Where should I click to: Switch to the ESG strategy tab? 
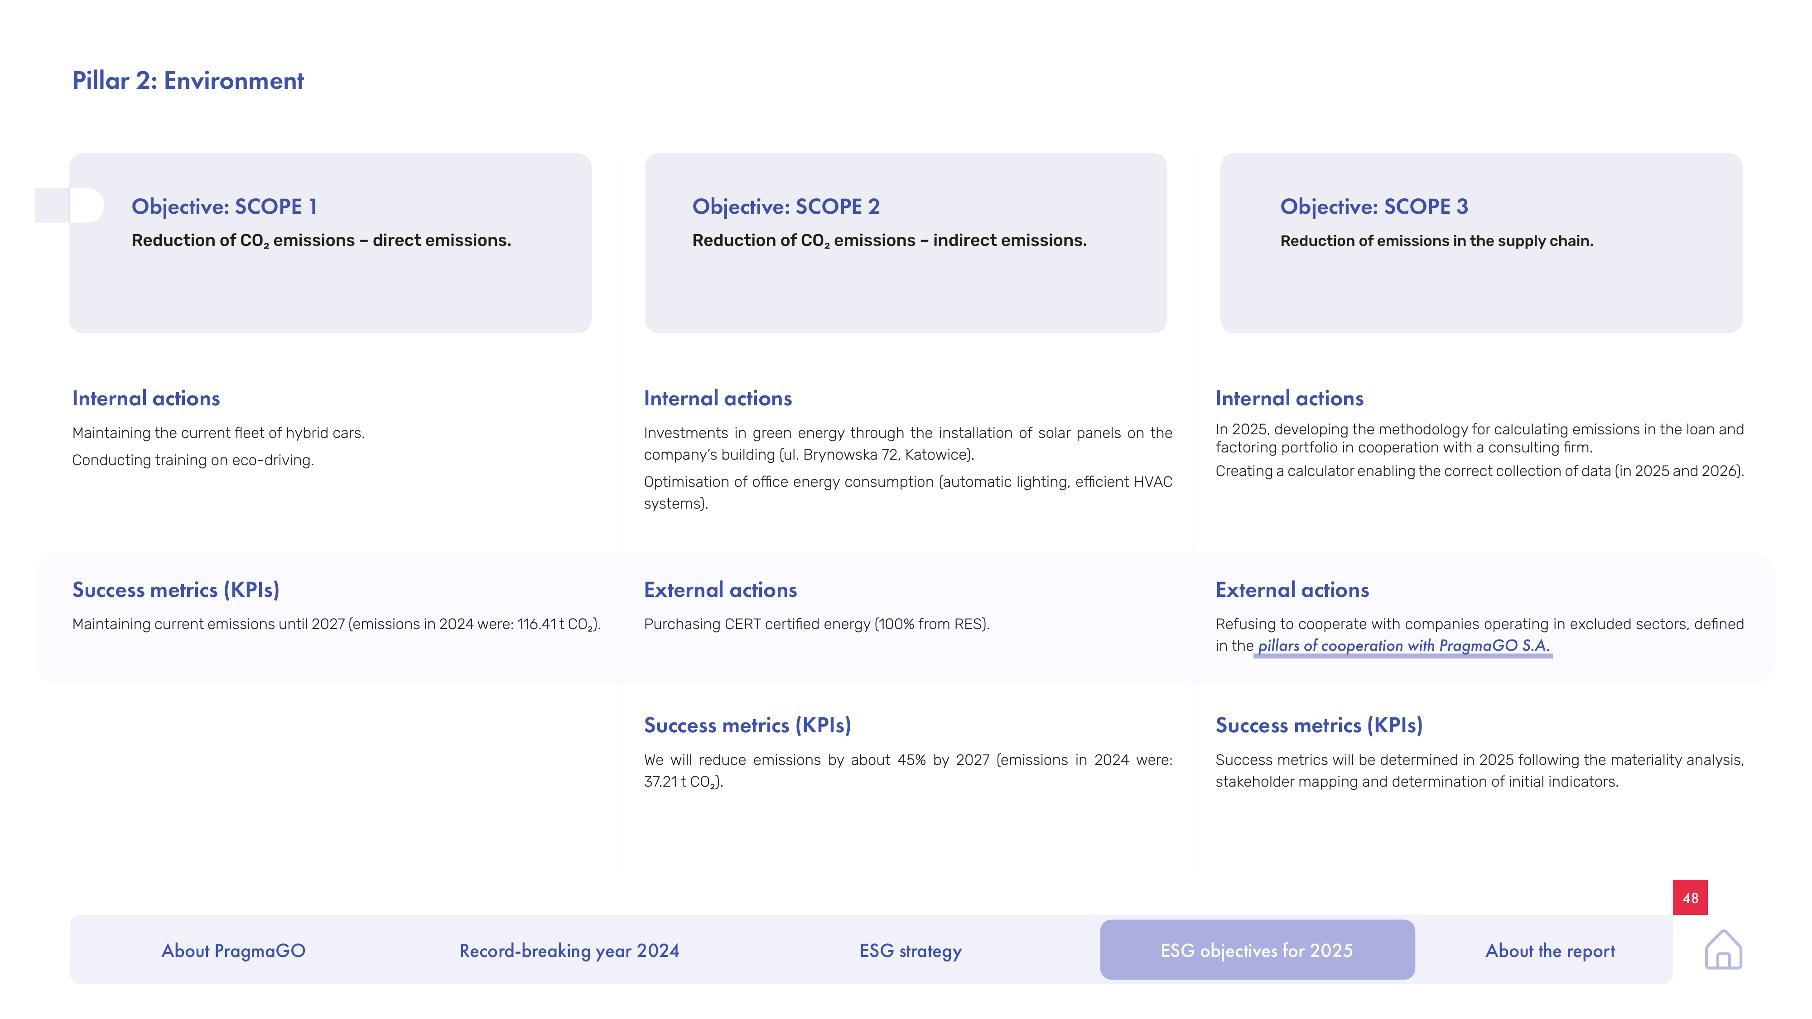click(910, 951)
